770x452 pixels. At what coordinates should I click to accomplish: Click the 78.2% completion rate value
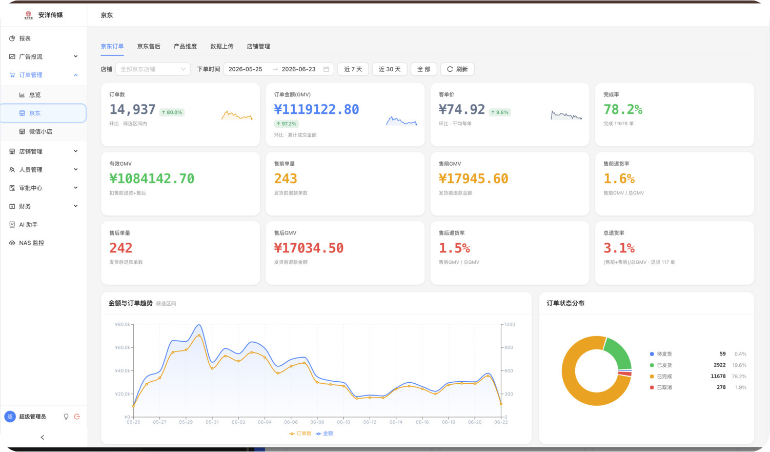coord(623,109)
